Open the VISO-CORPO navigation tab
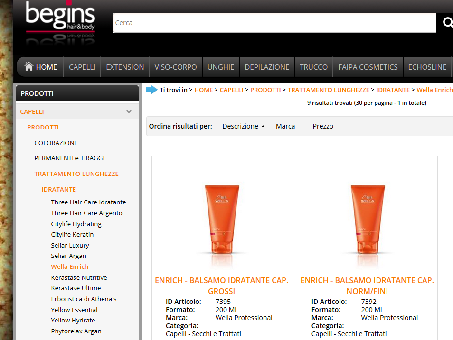Screen dimensions: 453x340 click(x=176, y=67)
